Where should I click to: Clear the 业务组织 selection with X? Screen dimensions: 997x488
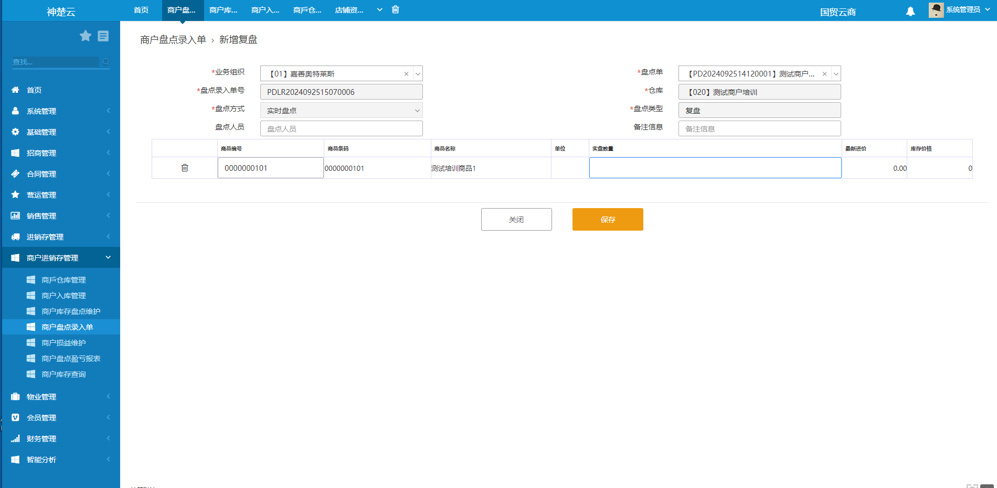click(x=406, y=74)
